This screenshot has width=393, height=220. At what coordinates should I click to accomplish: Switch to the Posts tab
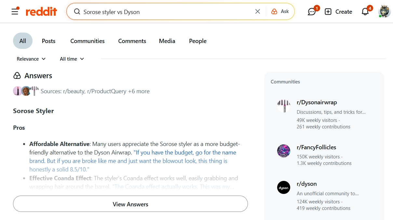click(48, 41)
